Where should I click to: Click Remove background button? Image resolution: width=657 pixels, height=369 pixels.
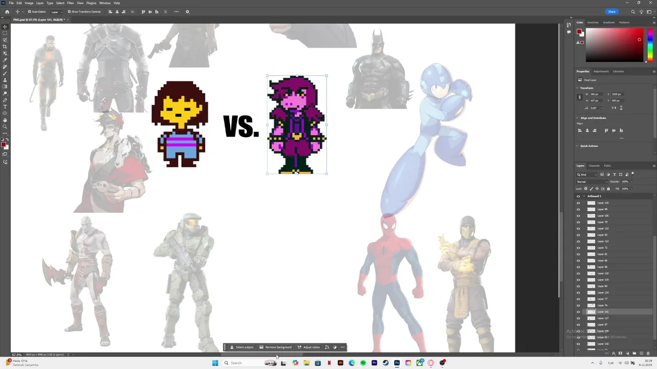tap(275, 347)
